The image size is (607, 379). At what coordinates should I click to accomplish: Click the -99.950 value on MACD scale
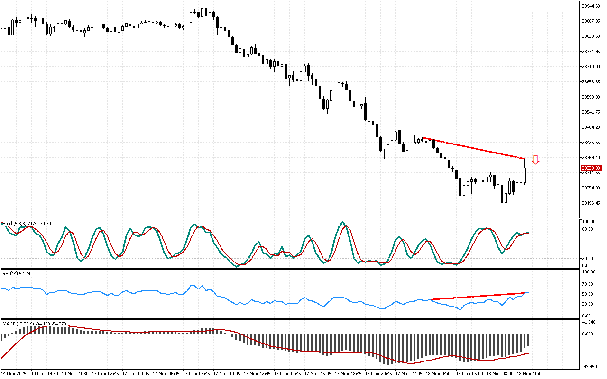[589, 366]
